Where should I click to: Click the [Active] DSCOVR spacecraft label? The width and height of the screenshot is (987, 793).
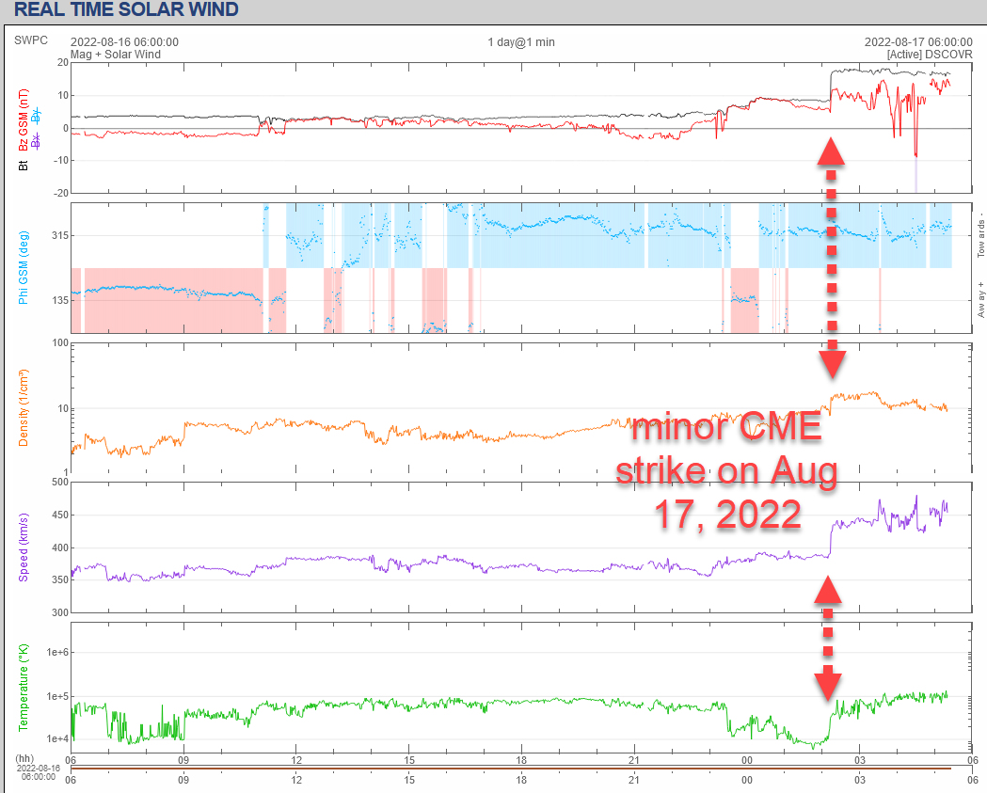point(930,55)
